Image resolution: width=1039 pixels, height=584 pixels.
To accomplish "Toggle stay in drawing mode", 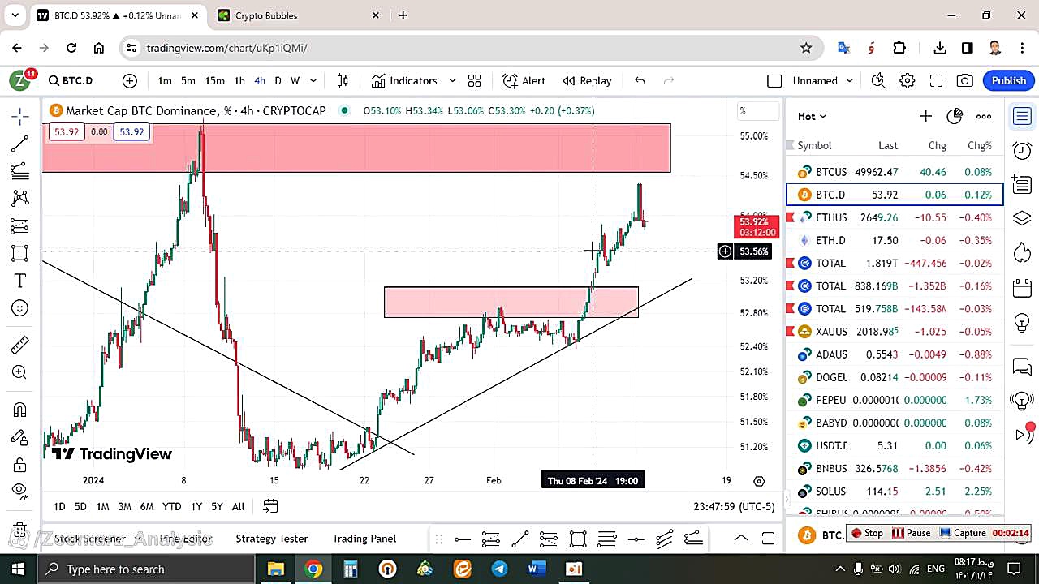I will 20,437.
